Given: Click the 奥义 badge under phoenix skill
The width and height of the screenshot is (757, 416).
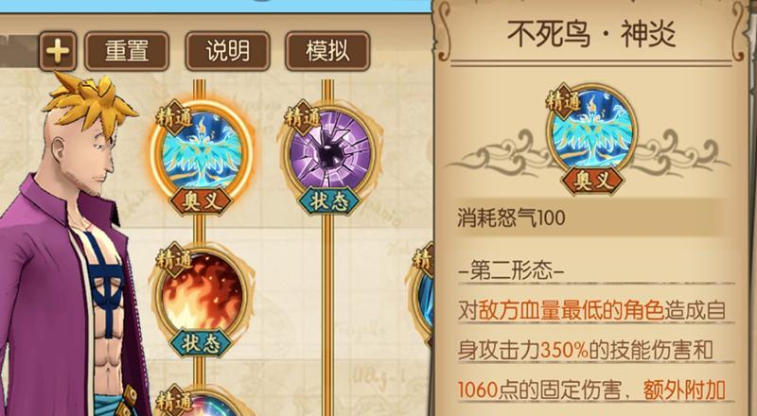Looking at the screenshot, I should pos(201,199).
